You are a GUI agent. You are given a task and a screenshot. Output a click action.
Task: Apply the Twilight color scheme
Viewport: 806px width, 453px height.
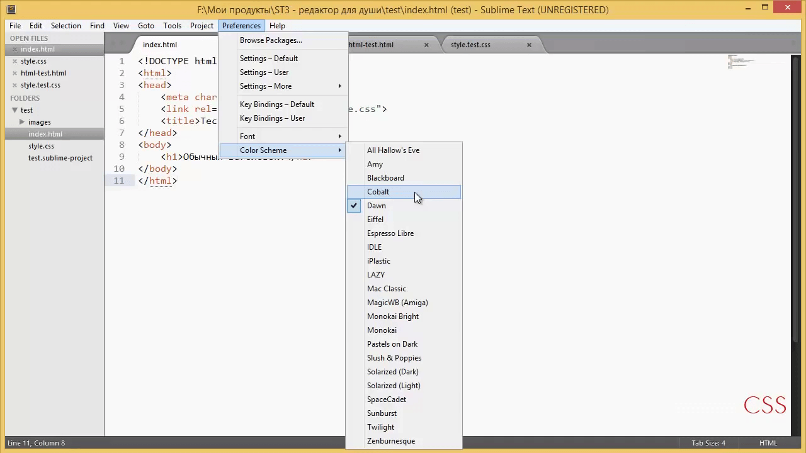(x=404, y=427)
